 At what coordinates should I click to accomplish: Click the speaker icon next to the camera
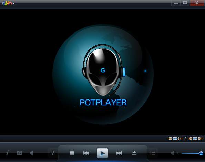click(x=31, y=153)
